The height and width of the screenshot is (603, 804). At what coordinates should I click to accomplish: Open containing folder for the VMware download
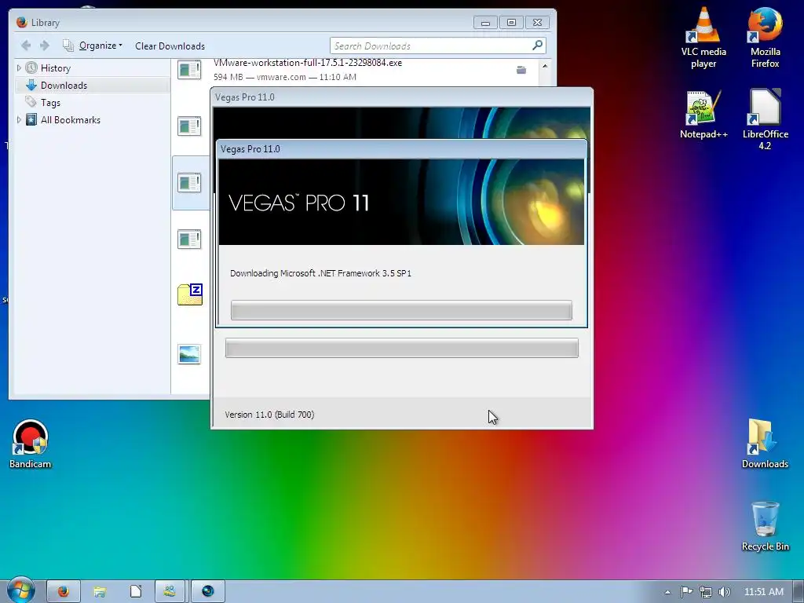click(521, 70)
